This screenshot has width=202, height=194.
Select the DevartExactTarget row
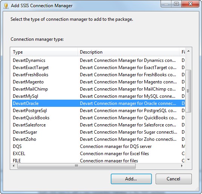coord(99,68)
